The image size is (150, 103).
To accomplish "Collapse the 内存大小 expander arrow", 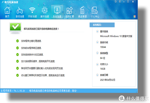I will coord(97,64).
